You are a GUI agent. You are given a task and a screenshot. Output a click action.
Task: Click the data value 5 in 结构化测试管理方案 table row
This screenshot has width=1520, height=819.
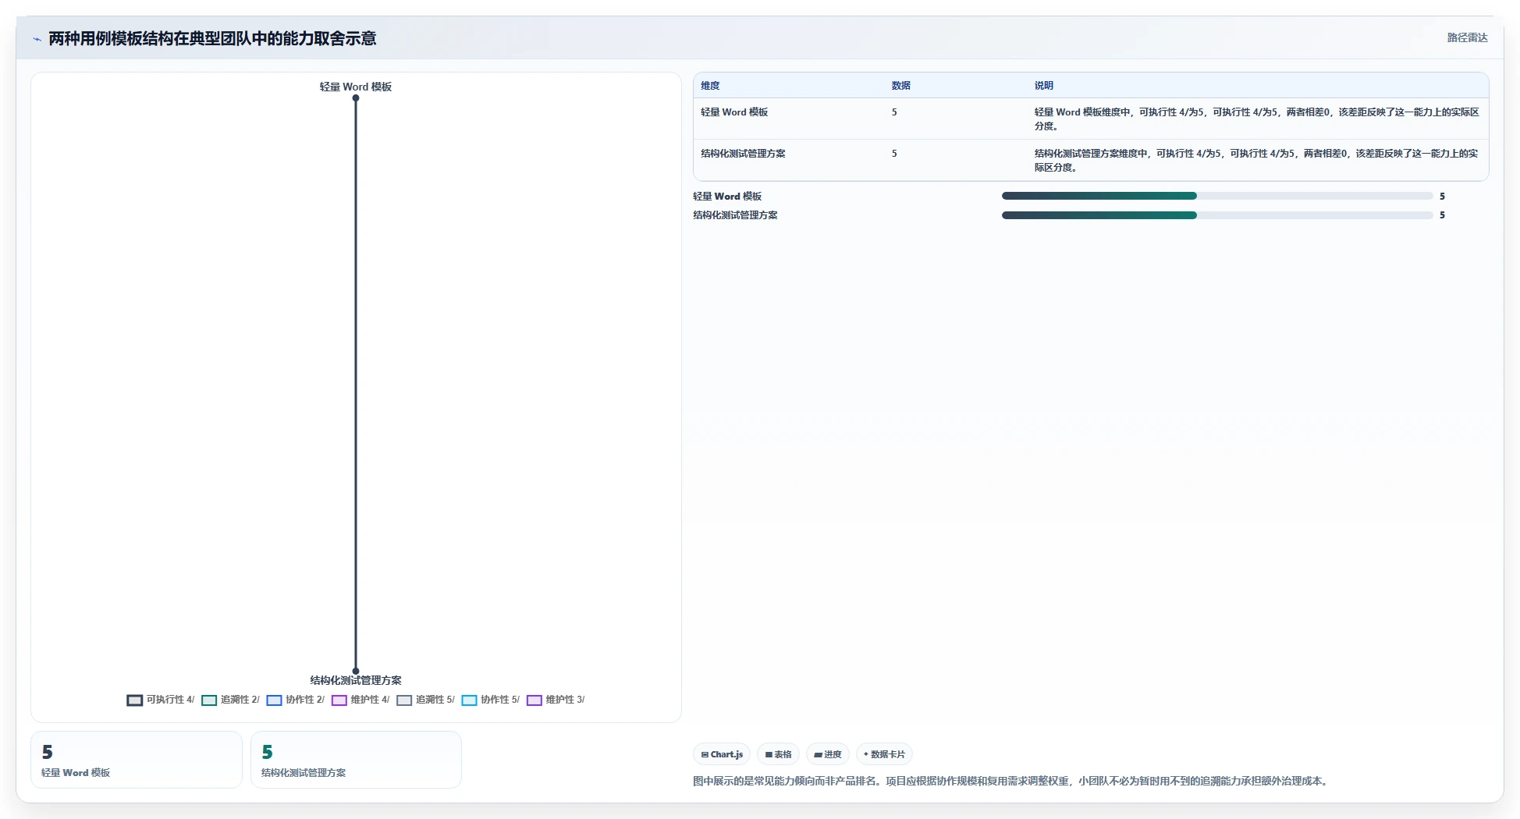[x=894, y=154]
